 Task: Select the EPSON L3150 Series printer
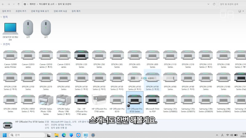(28, 81)
